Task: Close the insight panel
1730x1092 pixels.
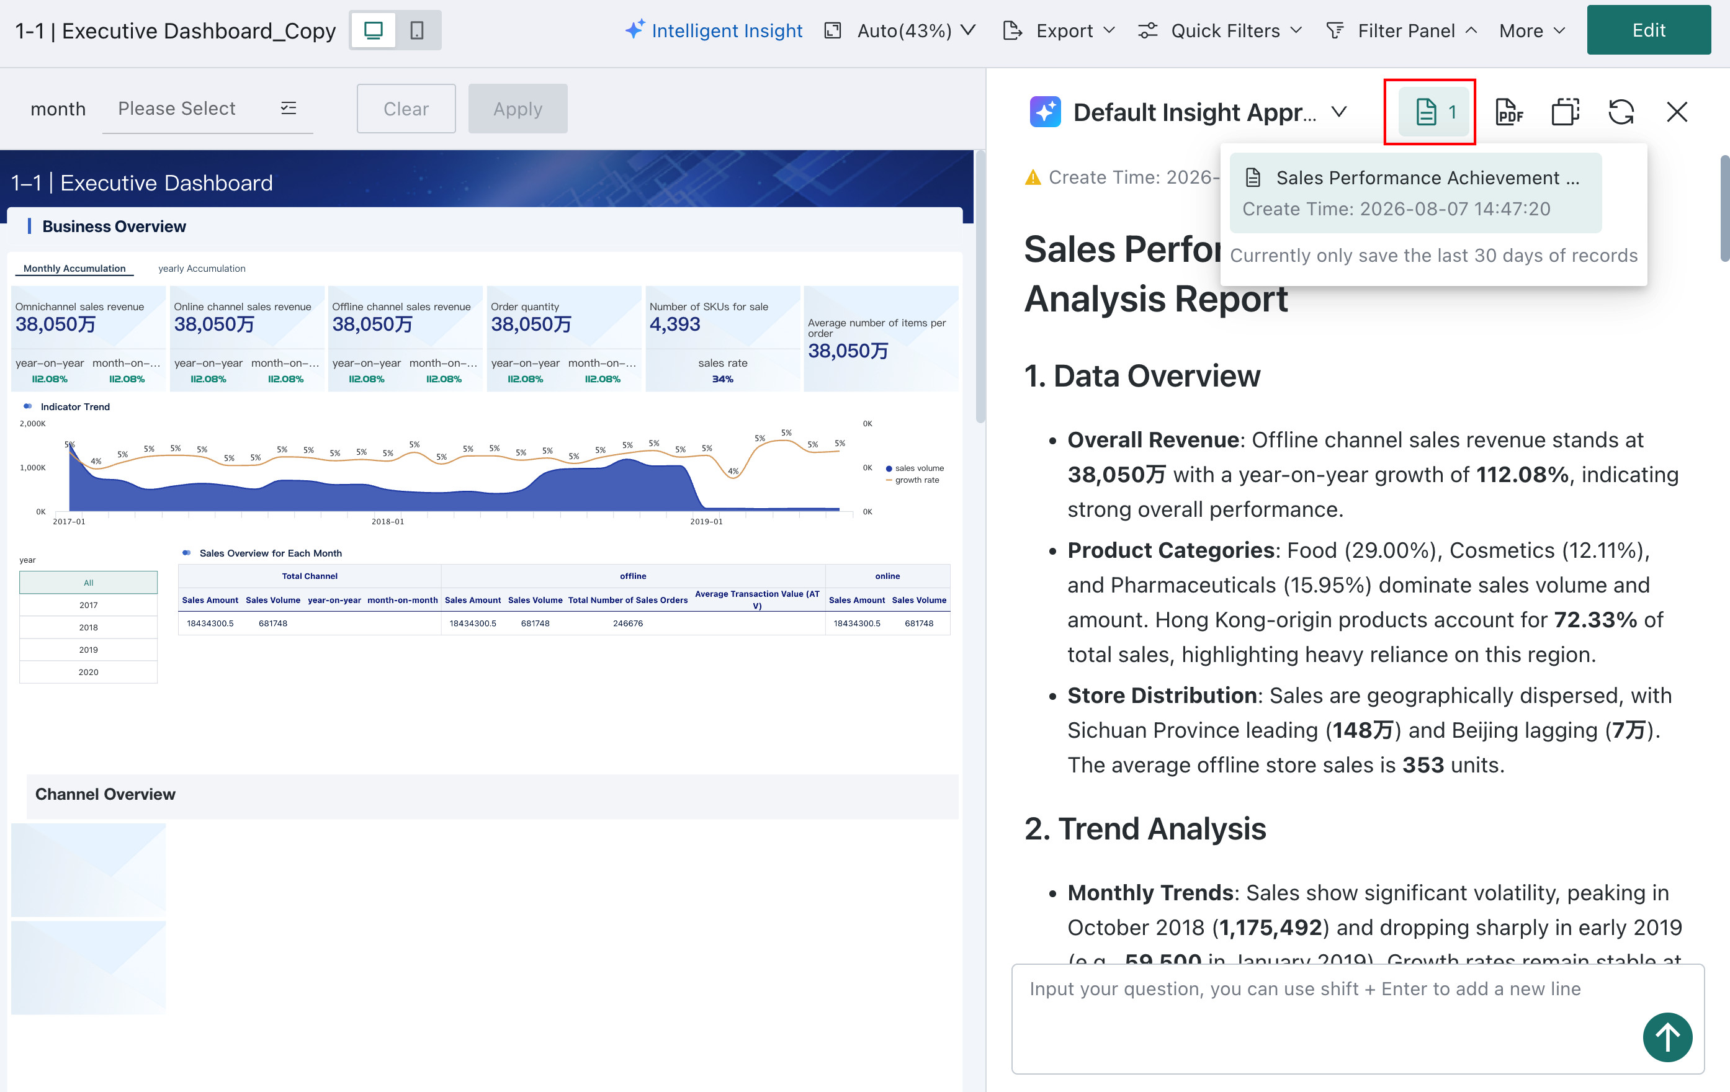Action: [1677, 111]
